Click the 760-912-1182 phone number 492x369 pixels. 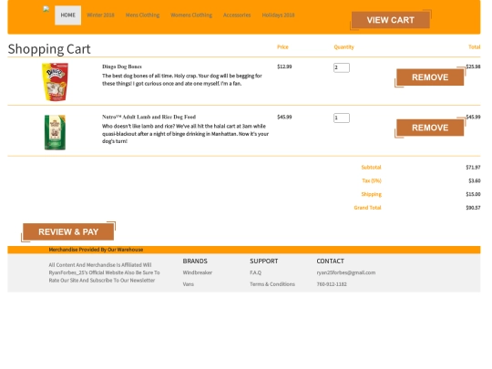point(332,284)
